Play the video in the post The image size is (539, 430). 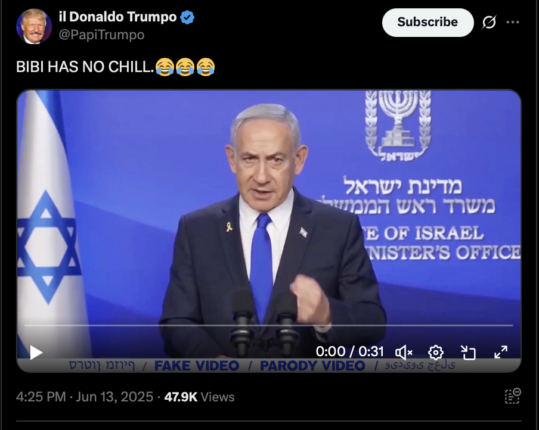click(36, 353)
